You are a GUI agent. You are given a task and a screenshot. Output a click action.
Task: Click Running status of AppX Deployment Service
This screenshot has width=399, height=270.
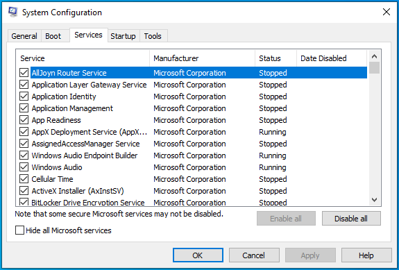(x=273, y=132)
